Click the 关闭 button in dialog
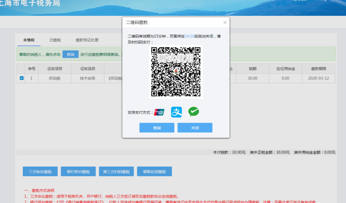Screen dimensions: 346x203 coord(195,128)
